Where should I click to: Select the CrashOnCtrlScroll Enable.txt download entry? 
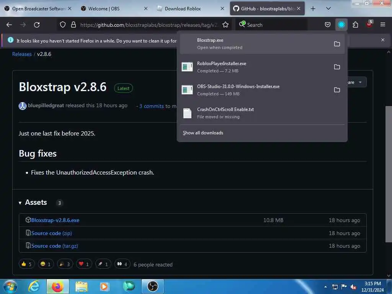(x=262, y=113)
